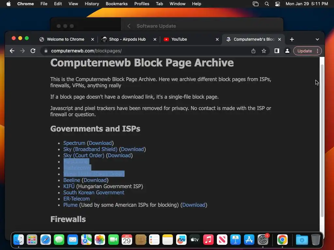Open Sky (Broadband Shield) link

pyautogui.click(x=90, y=149)
